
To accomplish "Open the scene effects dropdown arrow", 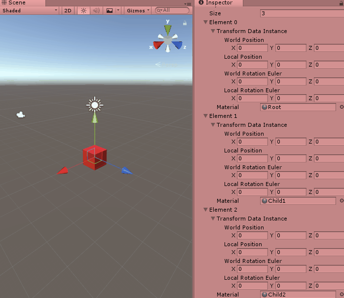I will (x=118, y=10).
